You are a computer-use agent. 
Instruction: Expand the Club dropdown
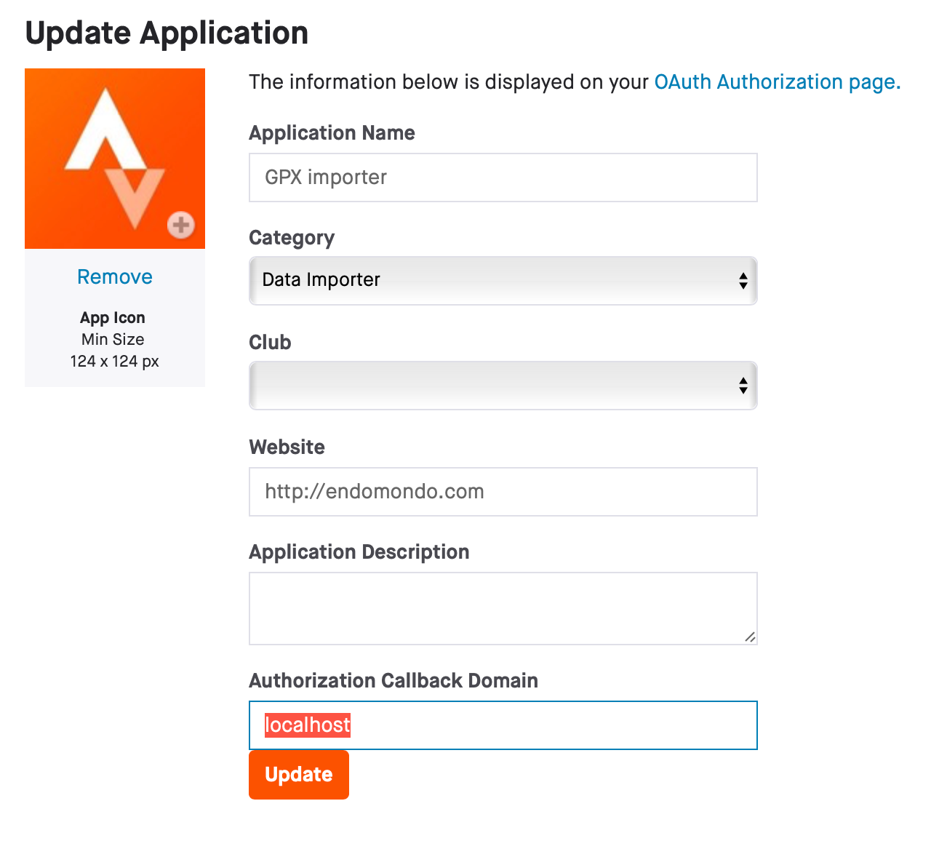(503, 386)
